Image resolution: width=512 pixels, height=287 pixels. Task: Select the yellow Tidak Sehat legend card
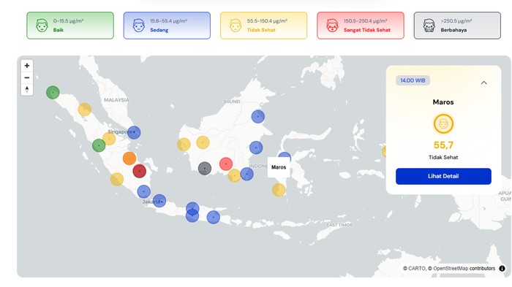(x=263, y=26)
